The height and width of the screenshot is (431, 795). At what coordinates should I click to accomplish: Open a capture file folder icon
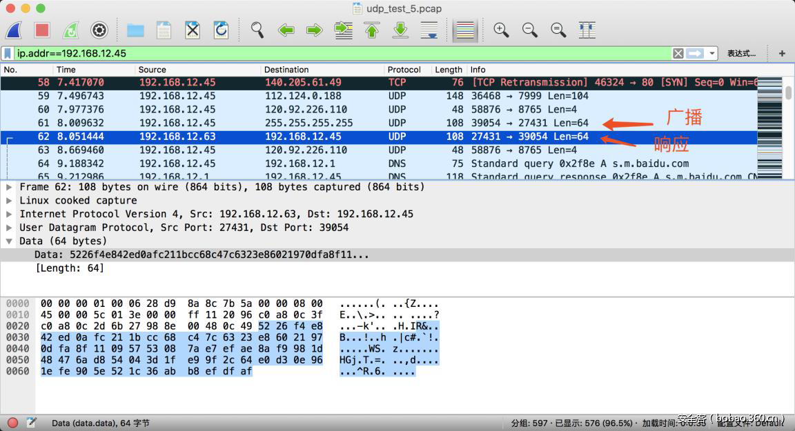click(x=135, y=30)
